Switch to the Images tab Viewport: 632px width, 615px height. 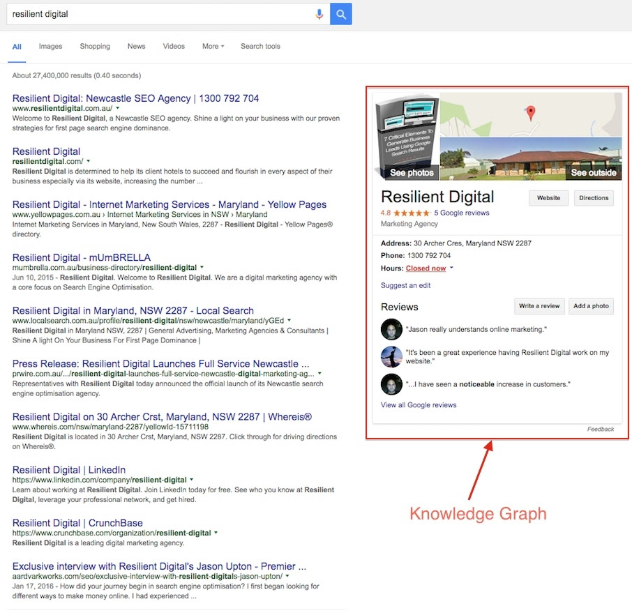click(50, 46)
